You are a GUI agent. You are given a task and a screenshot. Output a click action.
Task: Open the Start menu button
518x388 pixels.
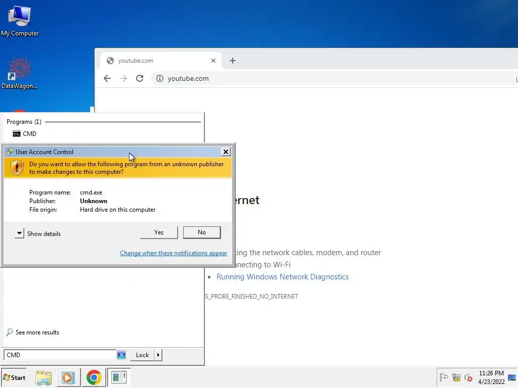pyautogui.click(x=14, y=377)
